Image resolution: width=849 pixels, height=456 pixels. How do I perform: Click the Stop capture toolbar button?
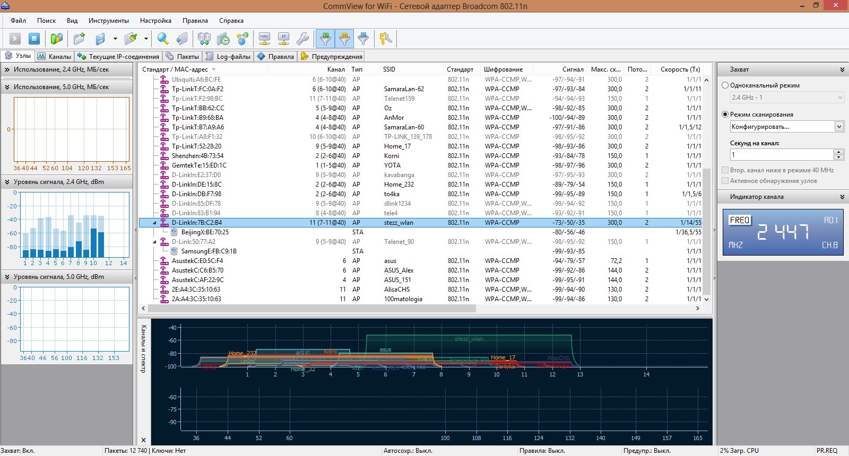click(34, 39)
